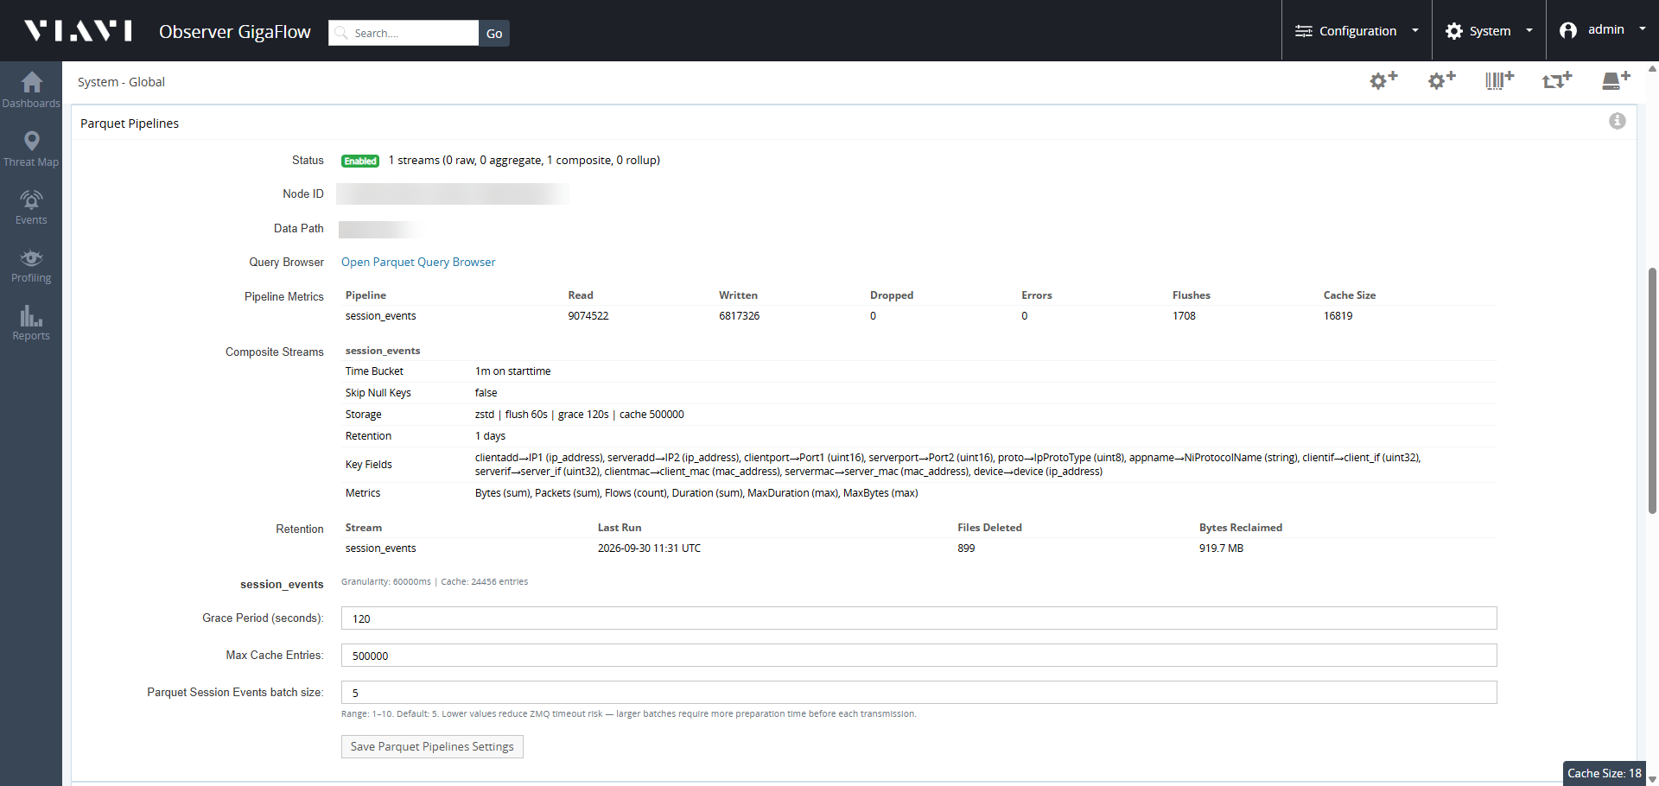This screenshot has width=1659, height=786.
Task: Click the VIAVI logo
Action: pyautogui.click(x=78, y=31)
